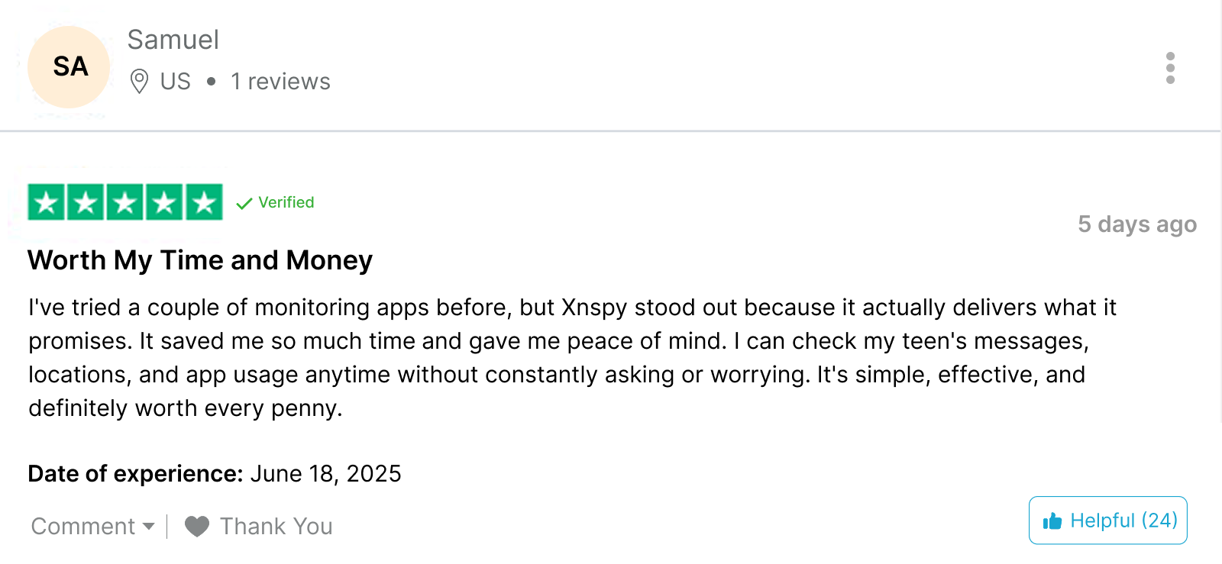Expand the Comment dropdown arrow
This screenshot has width=1222, height=564.
point(149,526)
